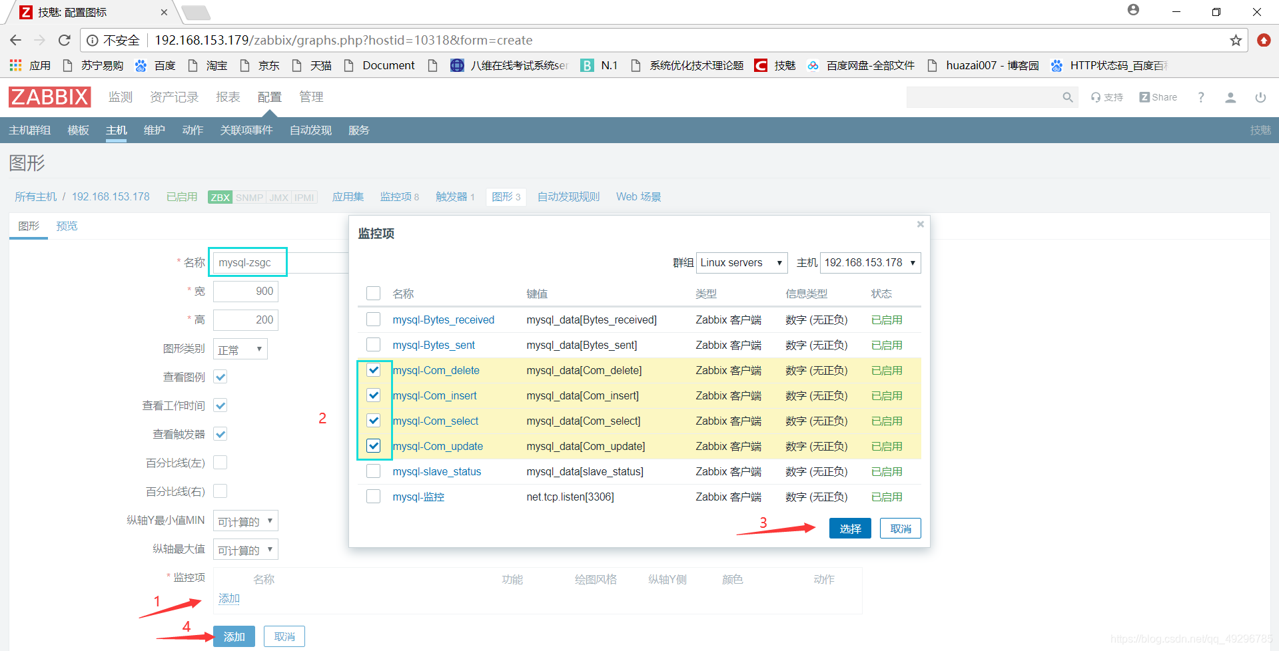Go back with browser back arrow
This screenshot has width=1279, height=651.
[x=16, y=41]
